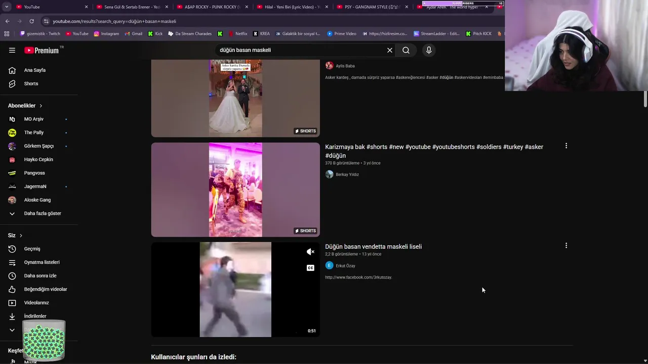
Task: Open Vendetta masked video thumbnail
Action: pyautogui.click(x=235, y=289)
